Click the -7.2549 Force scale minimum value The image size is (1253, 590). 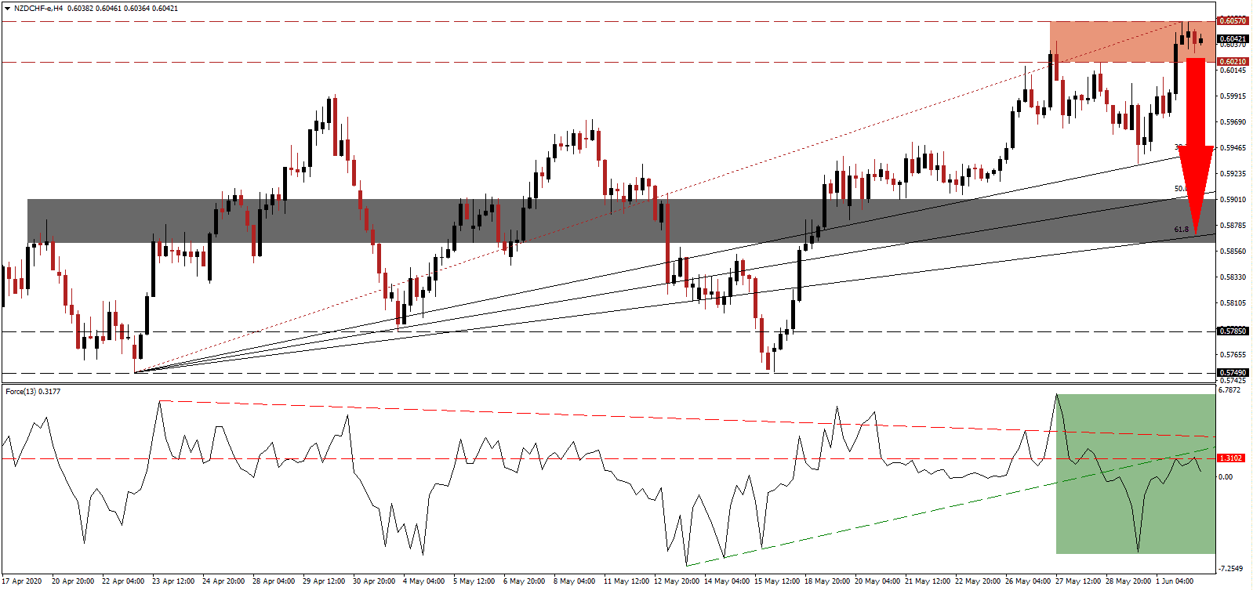[1230, 568]
